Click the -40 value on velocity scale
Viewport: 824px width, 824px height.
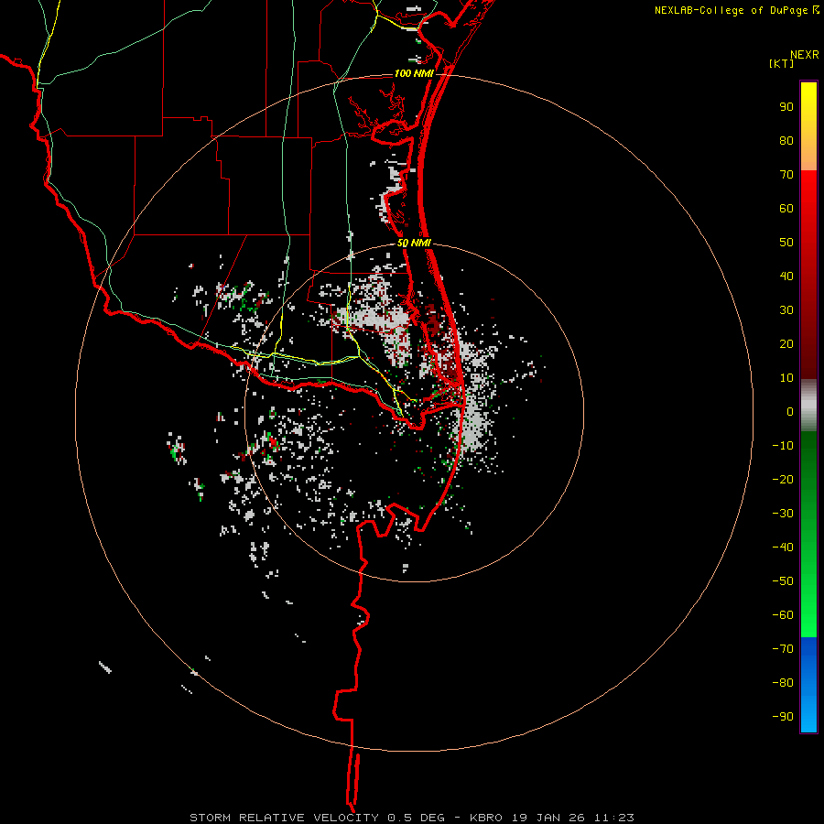click(783, 548)
